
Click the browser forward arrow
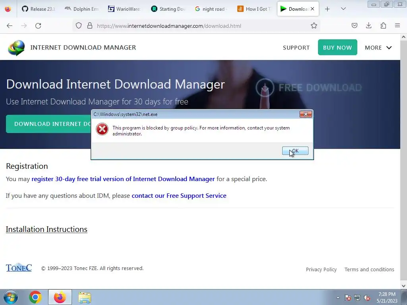(x=24, y=26)
